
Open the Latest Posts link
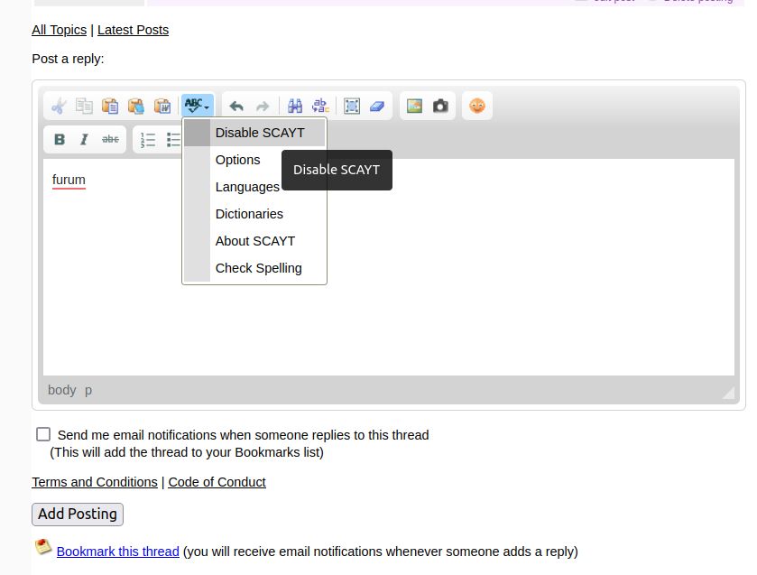[x=133, y=30]
